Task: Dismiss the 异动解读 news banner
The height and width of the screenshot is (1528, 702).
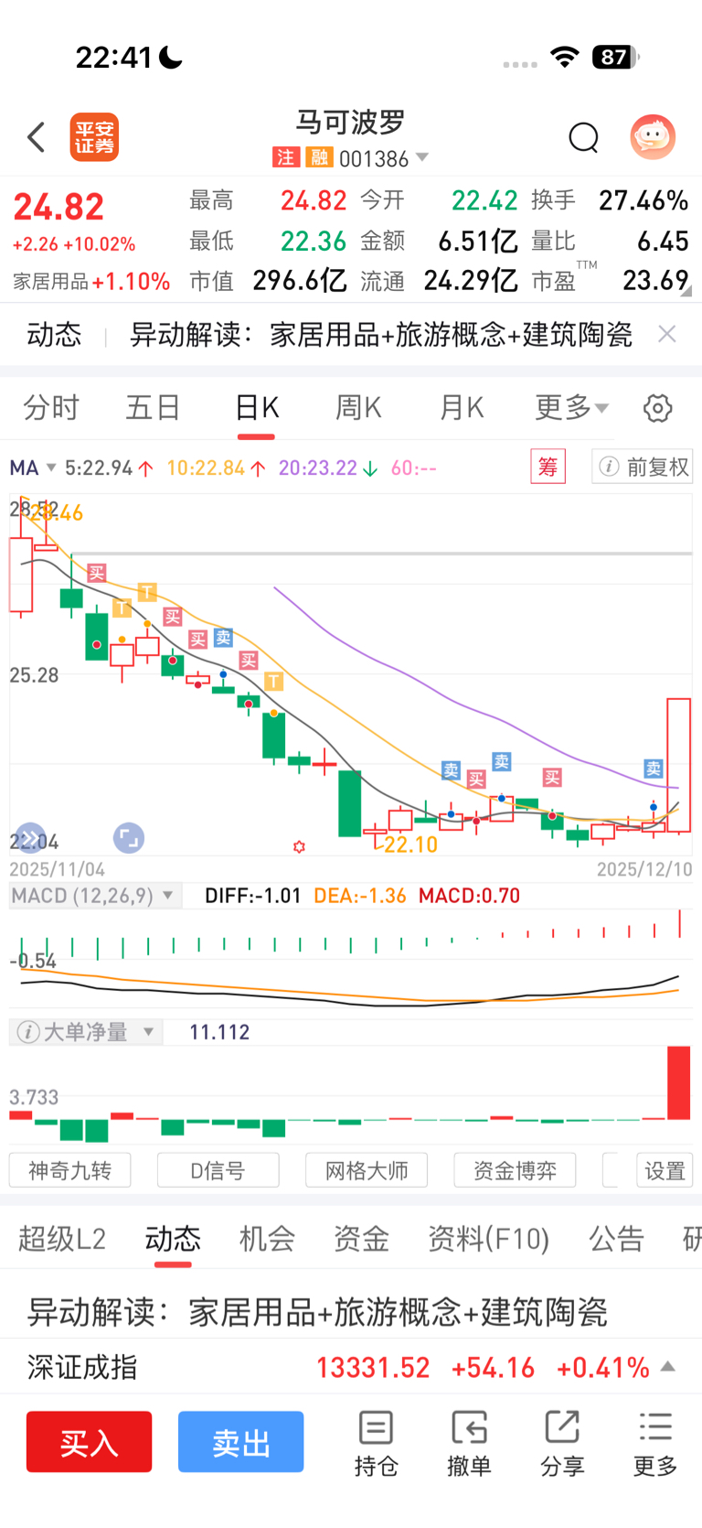Action: pyautogui.click(x=667, y=334)
